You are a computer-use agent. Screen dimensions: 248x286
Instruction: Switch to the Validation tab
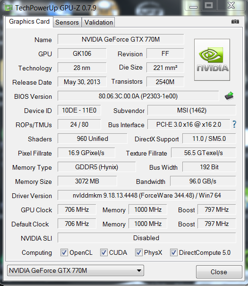click(99, 22)
